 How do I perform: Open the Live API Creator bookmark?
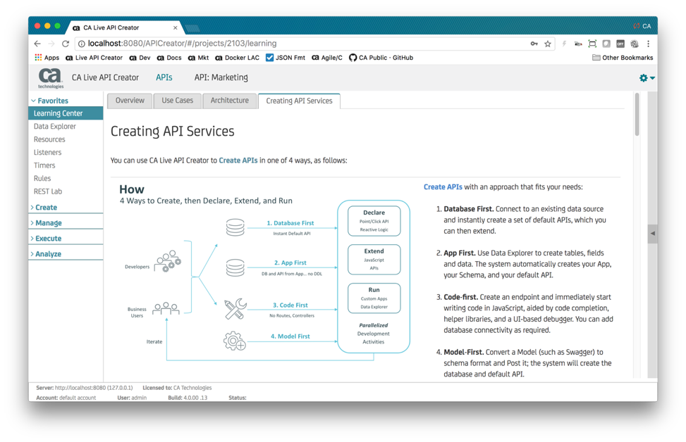click(94, 58)
